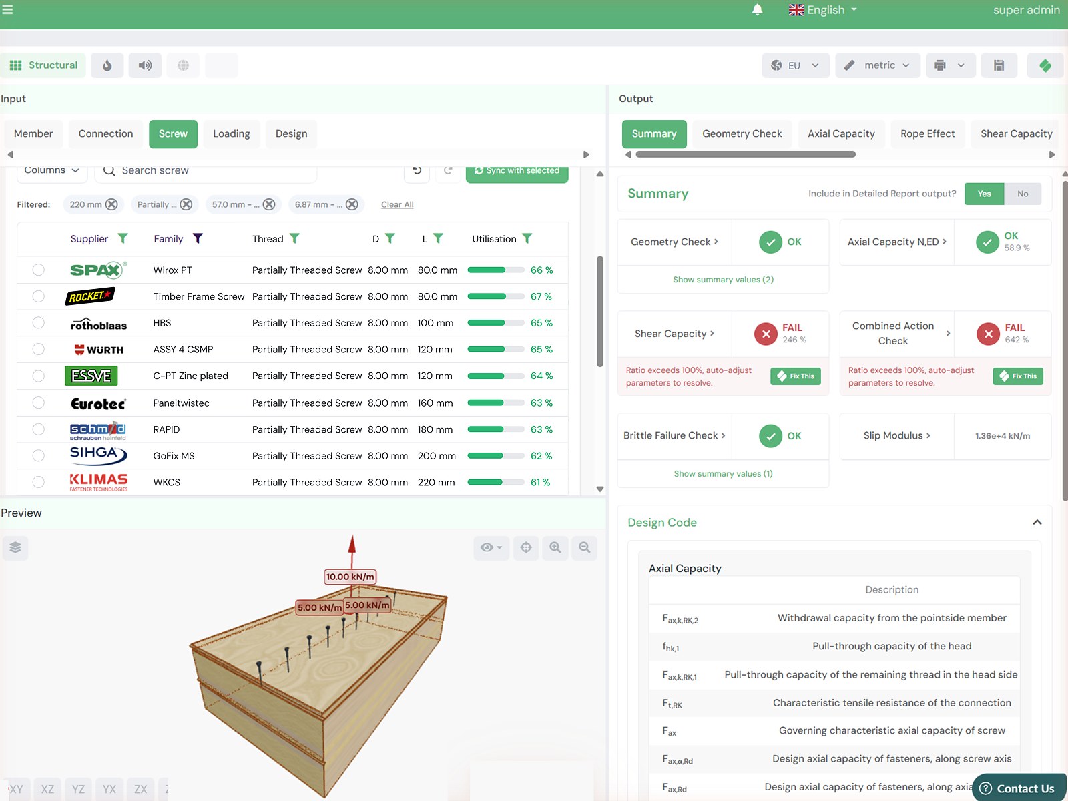Choose Yes for Detailed Report output

(984, 194)
